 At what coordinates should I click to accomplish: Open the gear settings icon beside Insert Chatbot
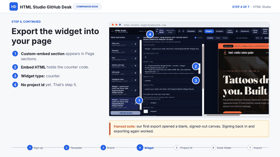tap(237, 31)
